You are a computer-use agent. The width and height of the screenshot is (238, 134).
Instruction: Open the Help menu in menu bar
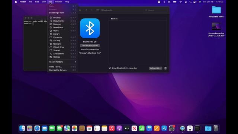[67, 2]
